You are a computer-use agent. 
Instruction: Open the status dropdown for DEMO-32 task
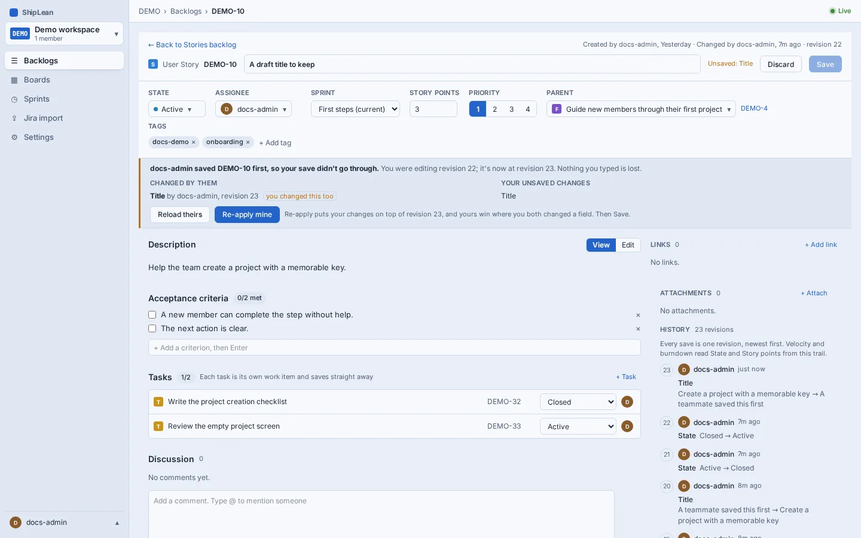coord(578,402)
